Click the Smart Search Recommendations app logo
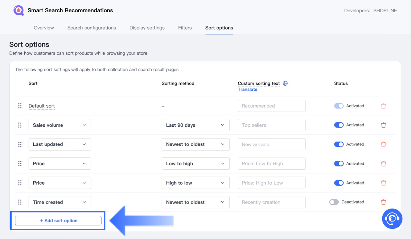 [x=19, y=11]
